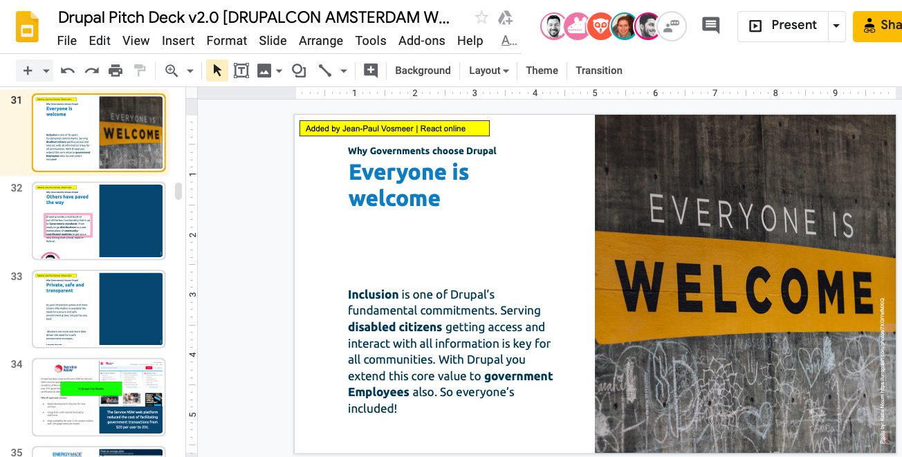Screen dimensions: 902x457
Task: Click the Share button
Action: (883, 25)
